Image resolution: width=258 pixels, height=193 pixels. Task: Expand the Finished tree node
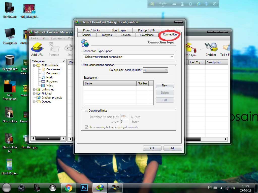[34, 93]
